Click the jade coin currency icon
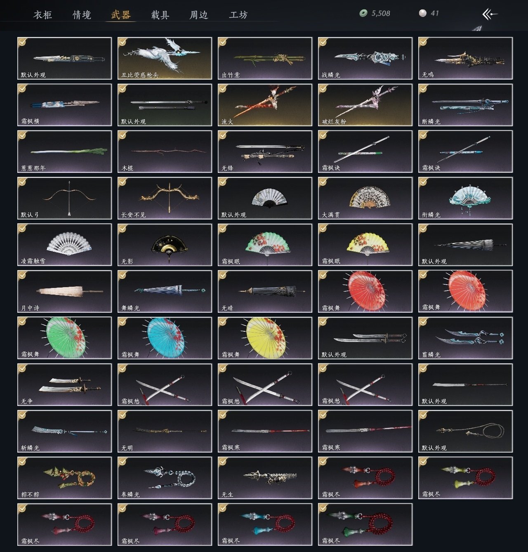528x552 pixels. 363,14
